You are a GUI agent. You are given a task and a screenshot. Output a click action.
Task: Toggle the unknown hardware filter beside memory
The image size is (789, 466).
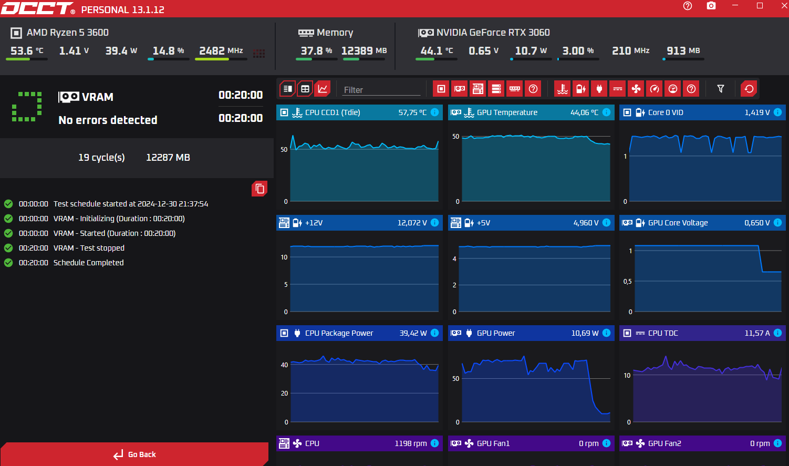(x=533, y=89)
